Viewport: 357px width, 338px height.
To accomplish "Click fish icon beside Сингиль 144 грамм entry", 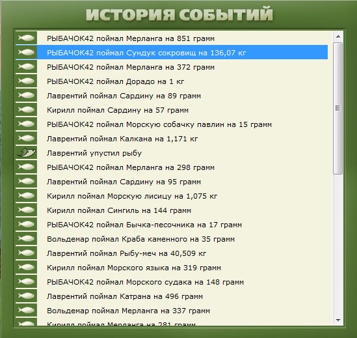I will point(26,210).
